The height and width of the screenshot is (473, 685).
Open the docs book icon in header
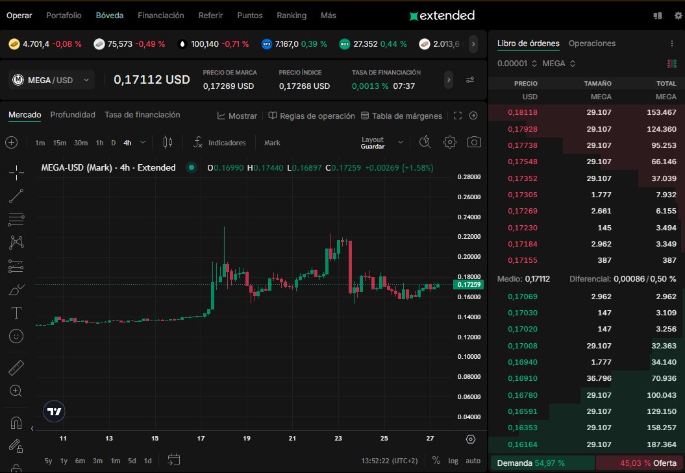tap(658, 16)
